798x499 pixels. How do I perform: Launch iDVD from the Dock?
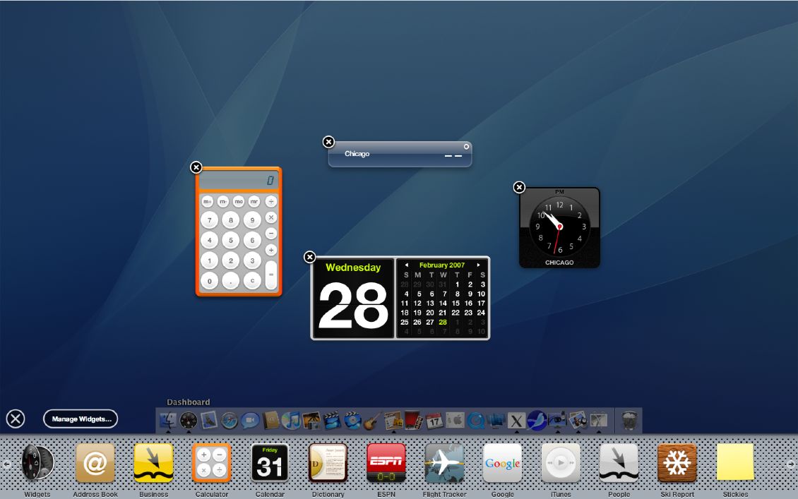coord(352,421)
